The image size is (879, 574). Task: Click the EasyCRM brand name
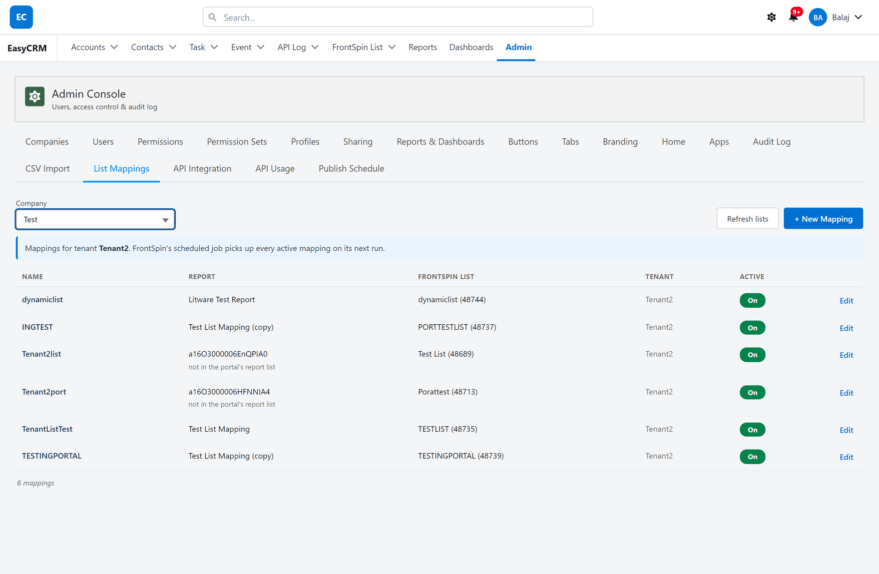click(27, 48)
